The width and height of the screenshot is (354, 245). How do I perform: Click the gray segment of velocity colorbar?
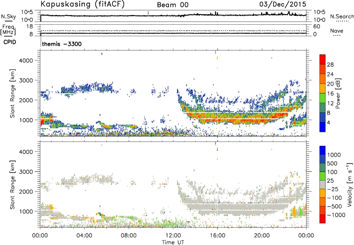(x=323, y=185)
